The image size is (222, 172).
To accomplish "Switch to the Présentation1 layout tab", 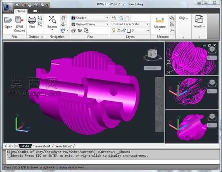I will (42, 146).
